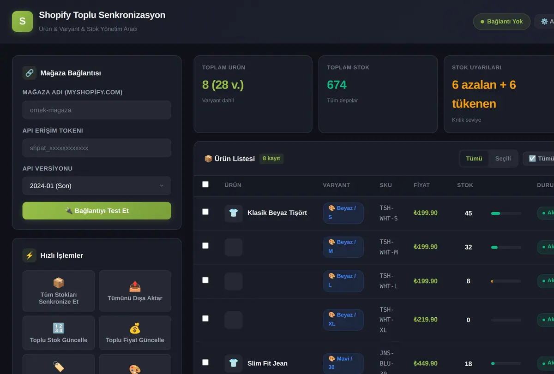Click the Ürün Listesi heading
This screenshot has height=374, width=554.
coord(229,159)
